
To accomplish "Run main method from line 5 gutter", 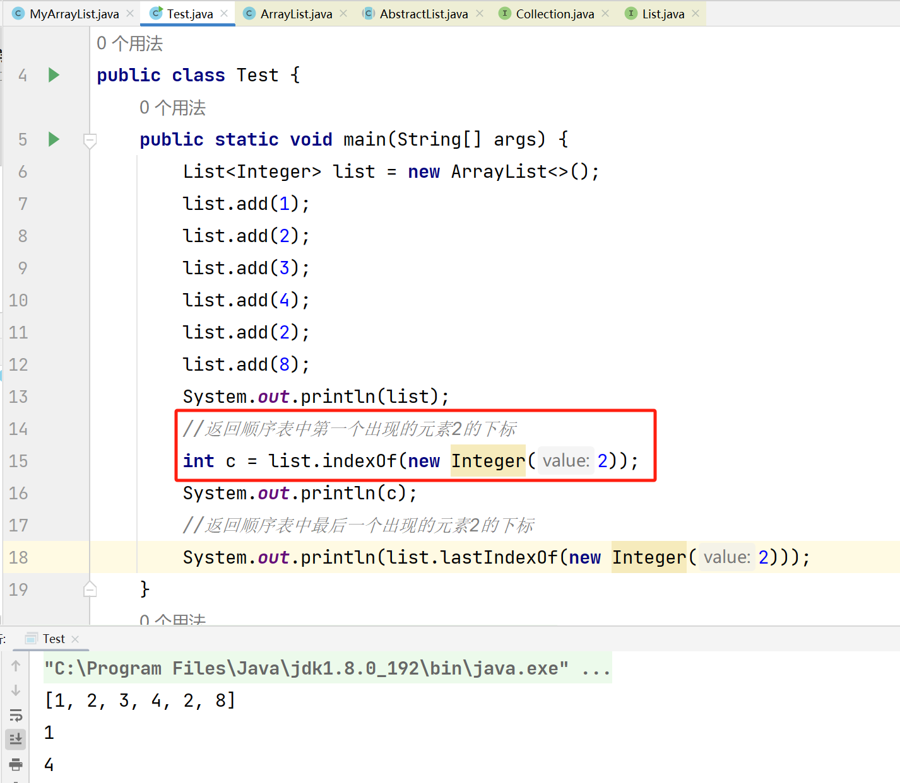I will click(54, 139).
